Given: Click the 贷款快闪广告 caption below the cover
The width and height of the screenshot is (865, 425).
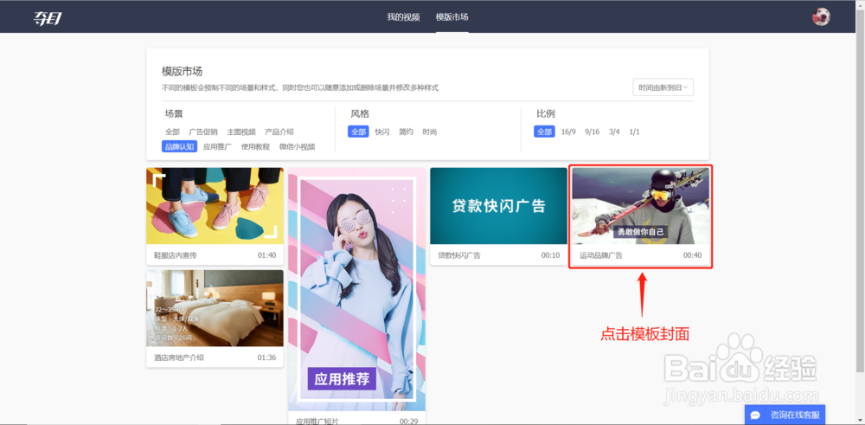Looking at the screenshot, I should click(459, 255).
